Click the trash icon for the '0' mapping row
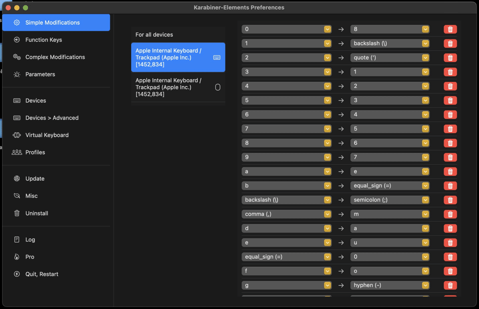 pos(450,29)
